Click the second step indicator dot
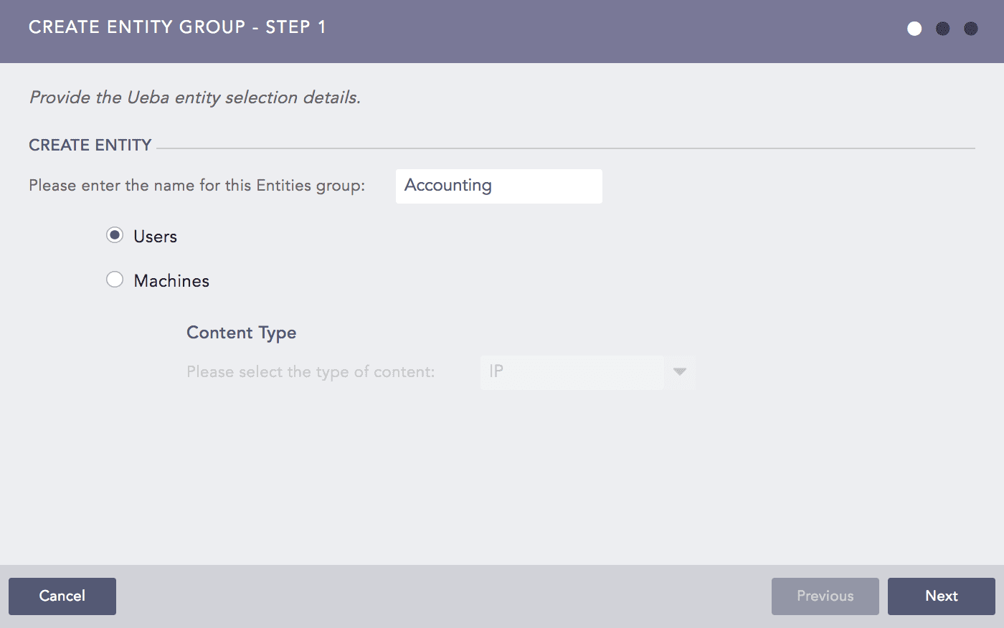 pos(942,29)
